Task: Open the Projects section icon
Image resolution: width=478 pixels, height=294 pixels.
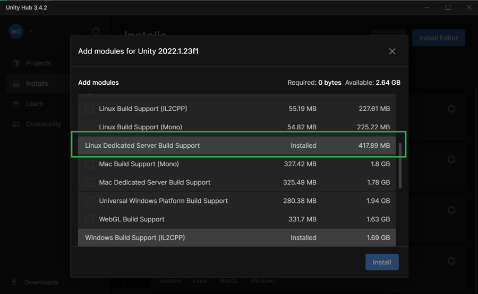Action: point(16,63)
